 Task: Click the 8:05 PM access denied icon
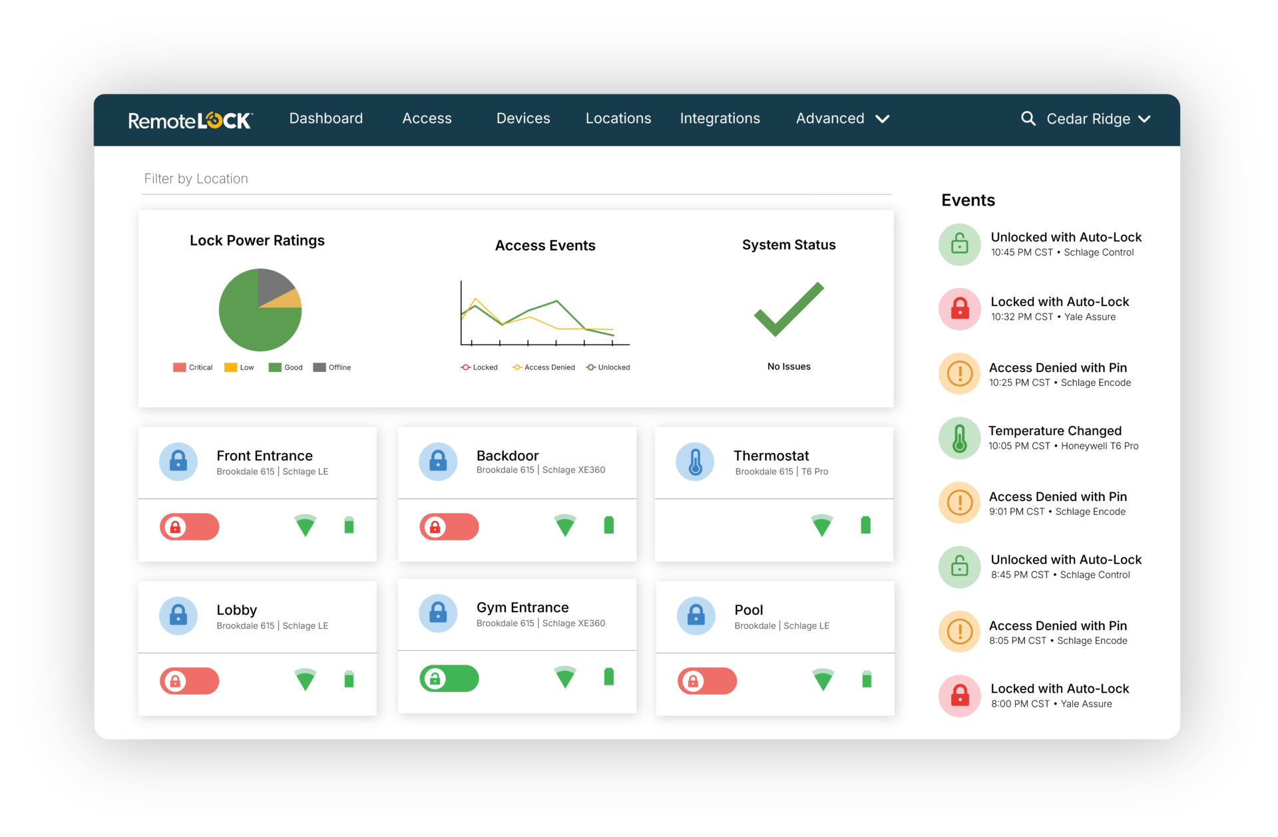pos(960,632)
